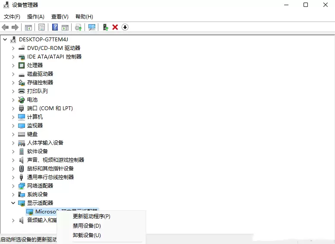Open the 查看(V) menu

[x=60, y=17]
